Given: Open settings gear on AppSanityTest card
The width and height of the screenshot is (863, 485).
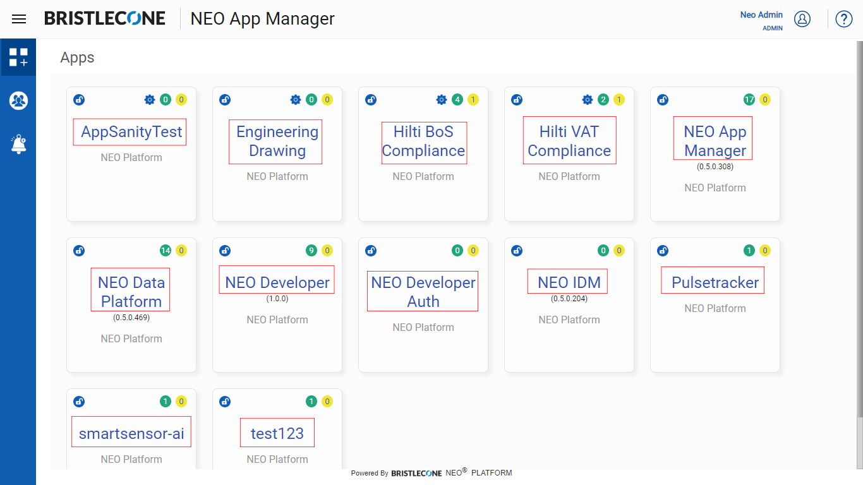Looking at the screenshot, I should (150, 100).
